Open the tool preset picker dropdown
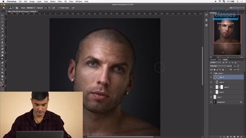 7,8
